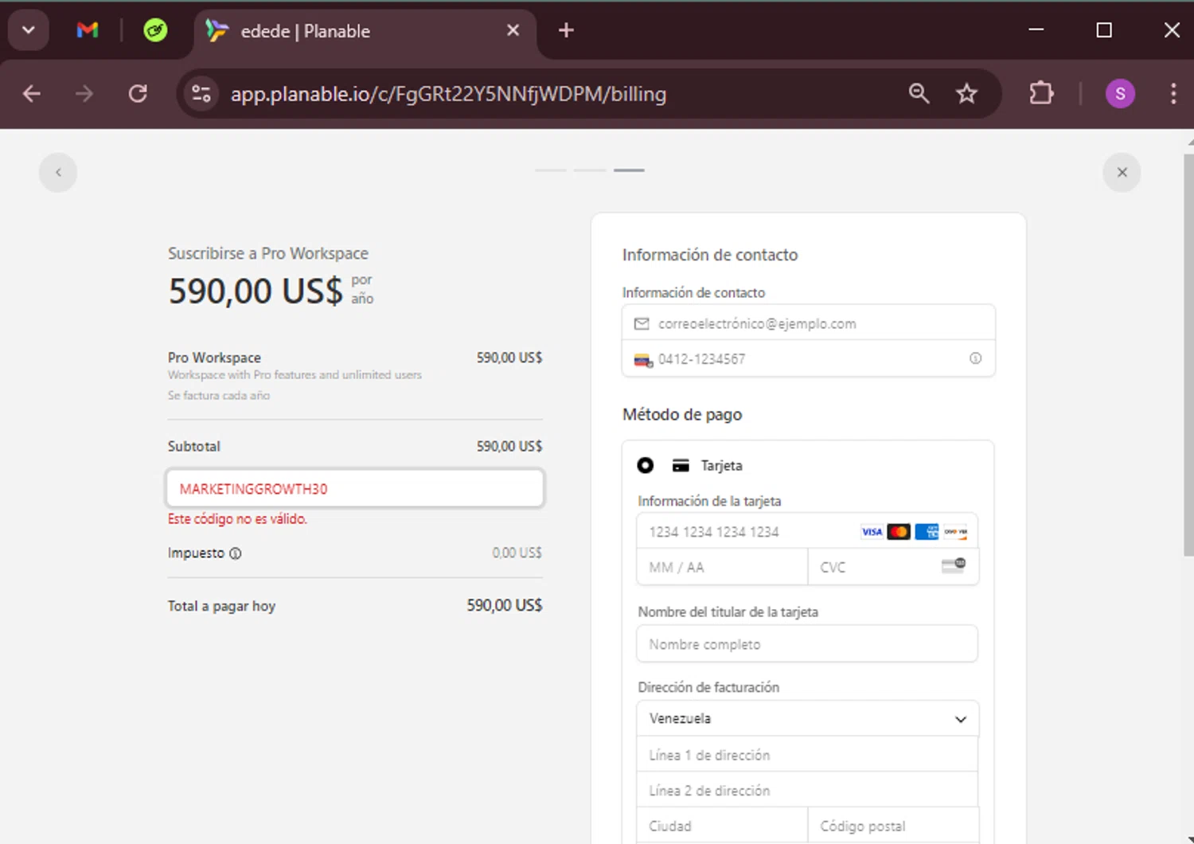Bookmark this page with the star

tap(966, 94)
